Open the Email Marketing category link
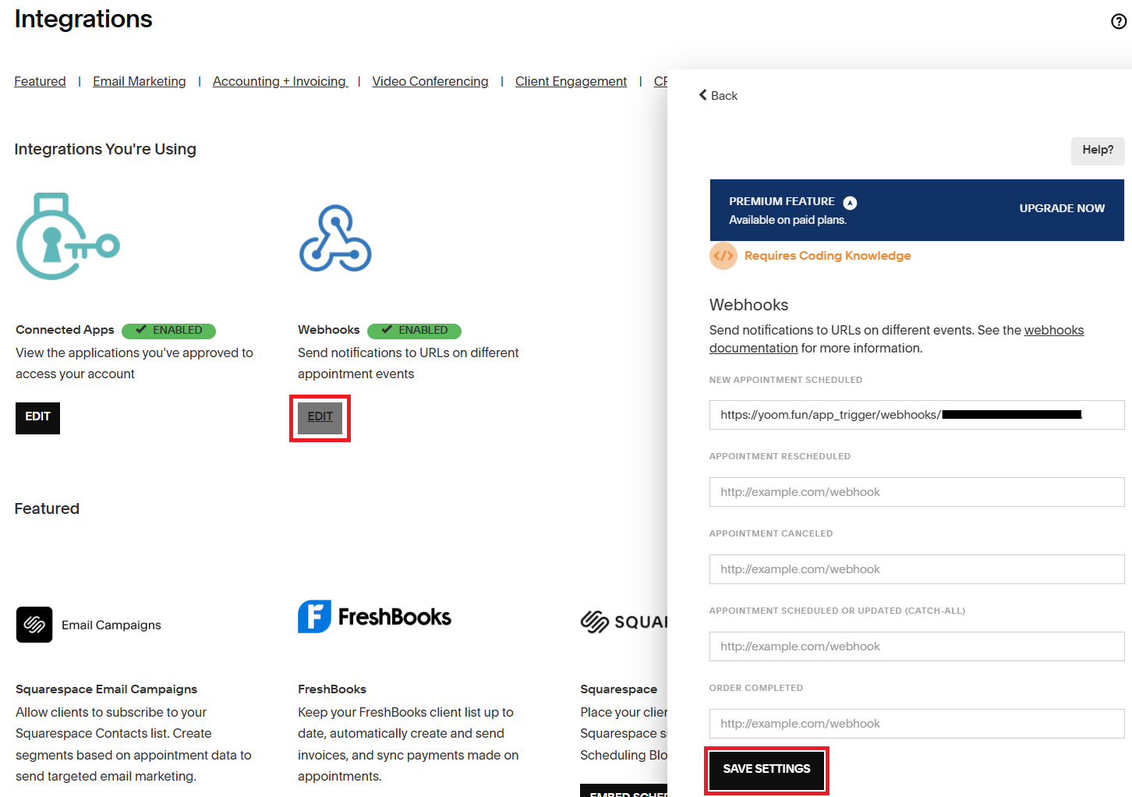1132x797 pixels. [x=140, y=81]
